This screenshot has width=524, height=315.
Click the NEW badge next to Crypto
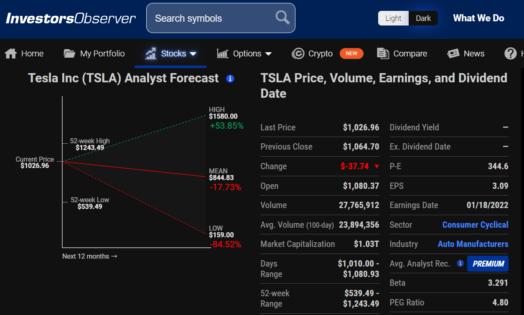(351, 53)
